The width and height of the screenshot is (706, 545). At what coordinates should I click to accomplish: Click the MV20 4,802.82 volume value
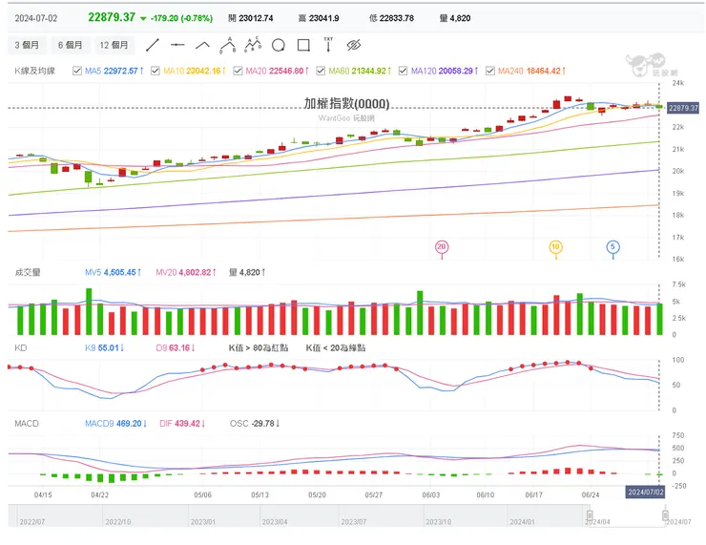186,272
